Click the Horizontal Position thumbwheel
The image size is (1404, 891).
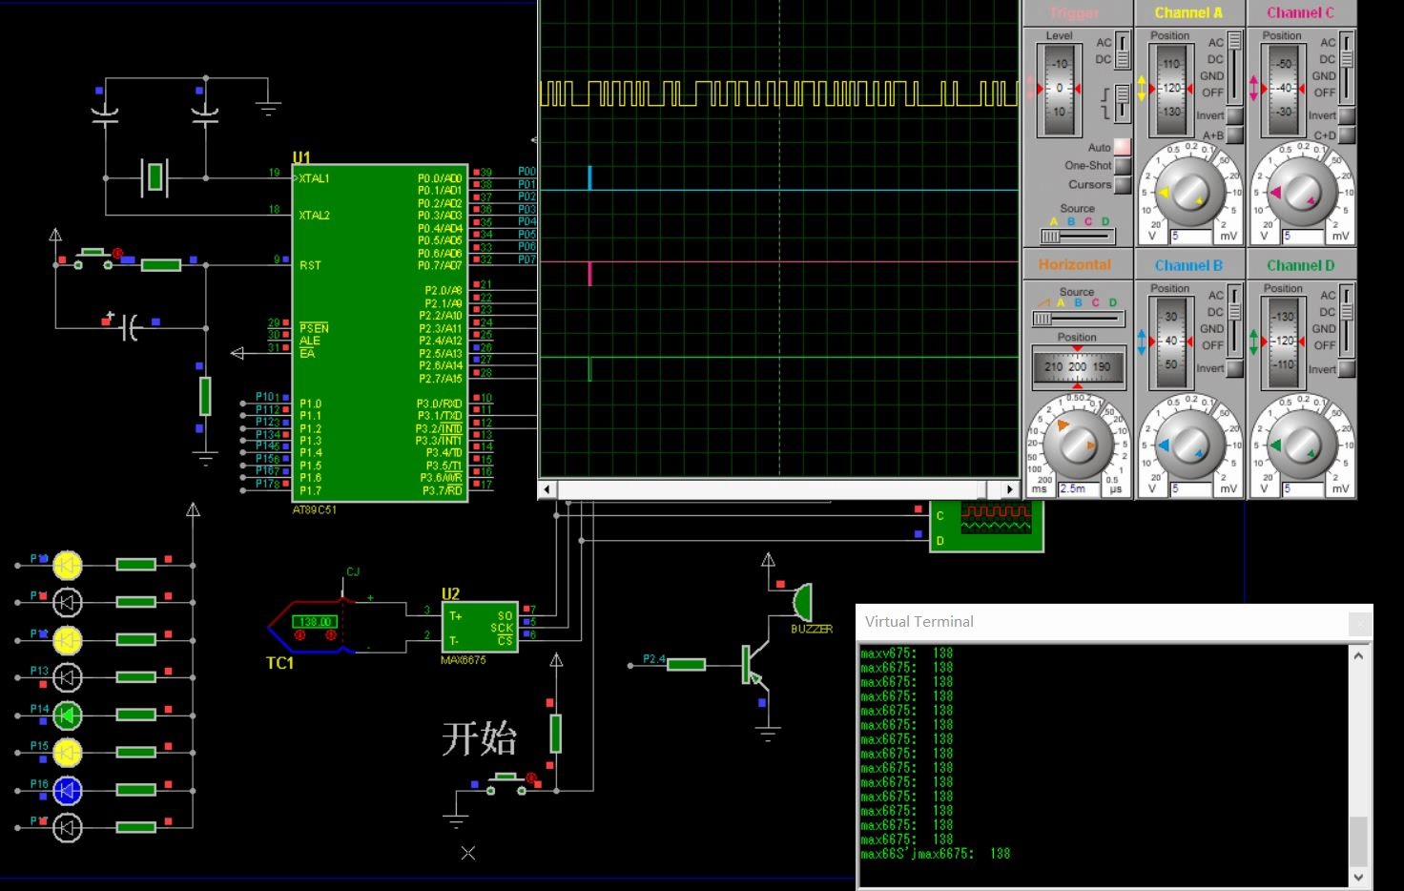(x=1077, y=366)
